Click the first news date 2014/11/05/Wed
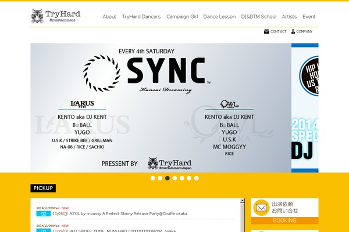The width and height of the screenshot is (349, 232). click(x=48, y=208)
